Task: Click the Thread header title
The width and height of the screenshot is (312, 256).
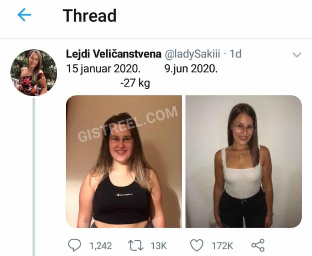Action: click(x=90, y=16)
